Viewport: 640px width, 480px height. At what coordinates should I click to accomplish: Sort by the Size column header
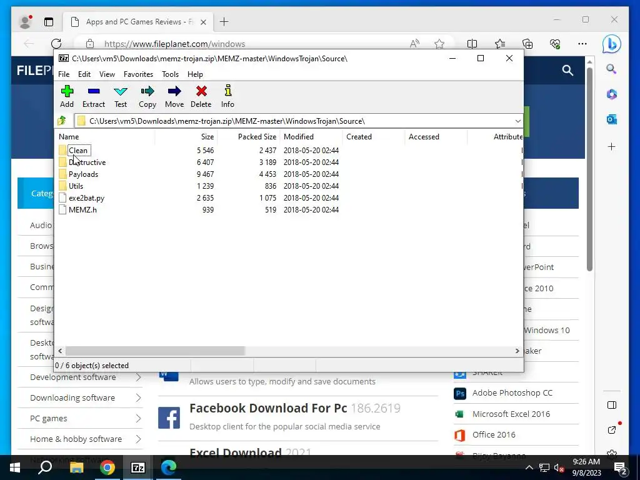pyautogui.click(x=186, y=137)
